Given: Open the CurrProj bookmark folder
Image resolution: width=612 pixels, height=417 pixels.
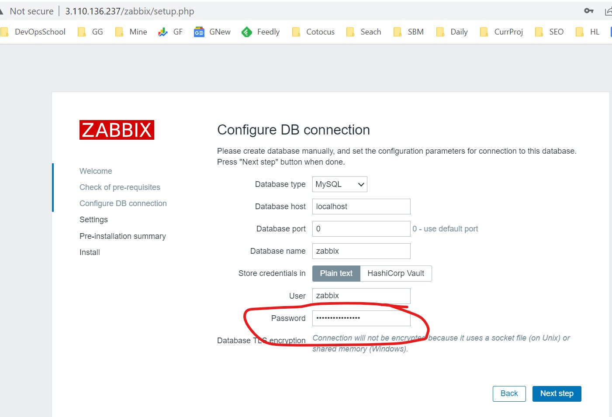Looking at the screenshot, I should pyautogui.click(x=501, y=32).
